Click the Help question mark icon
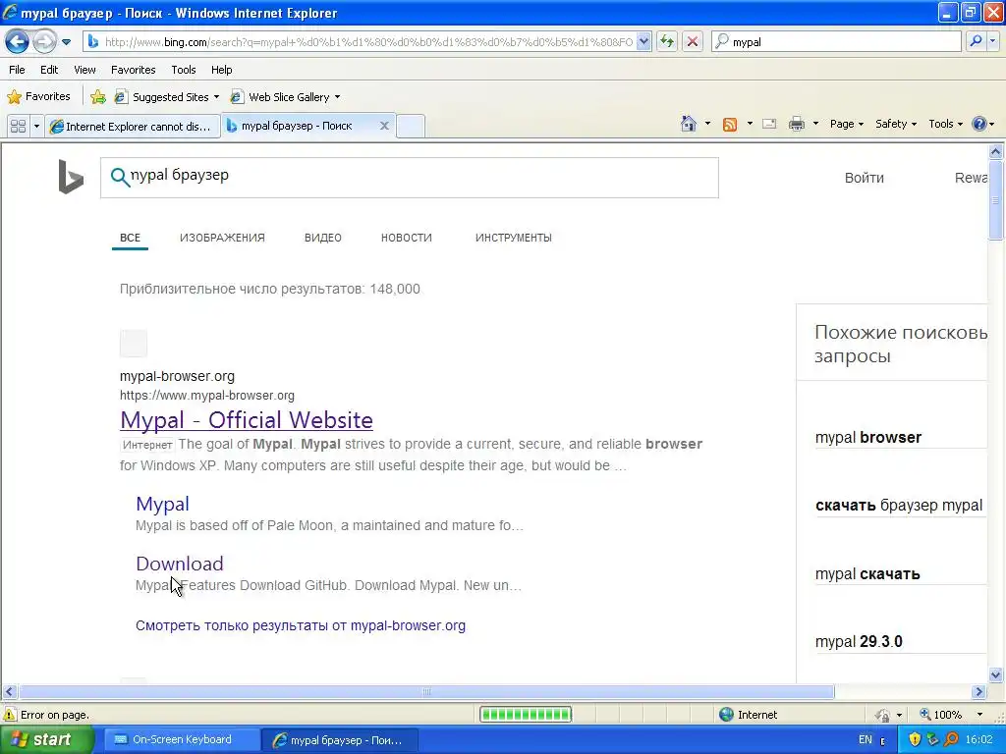The image size is (1006, 754). (979, 124)
